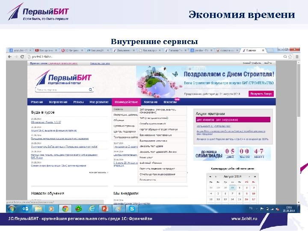Choose Файловый обменник service item

point(162,163)
